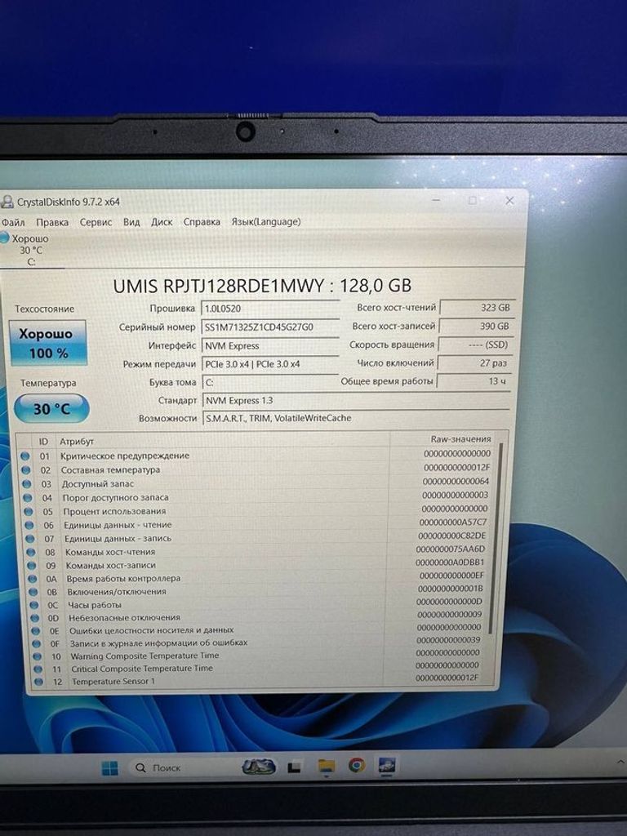Click the status icon for Доступный запас row

coord(25,483)
